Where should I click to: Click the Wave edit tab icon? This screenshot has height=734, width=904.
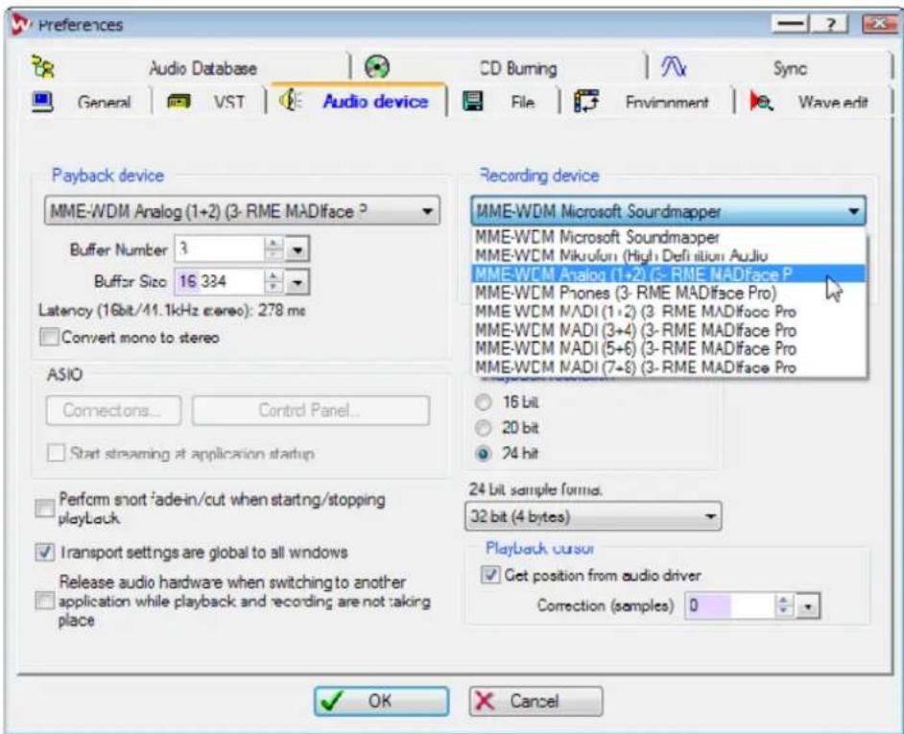click(x=761, y=102)
